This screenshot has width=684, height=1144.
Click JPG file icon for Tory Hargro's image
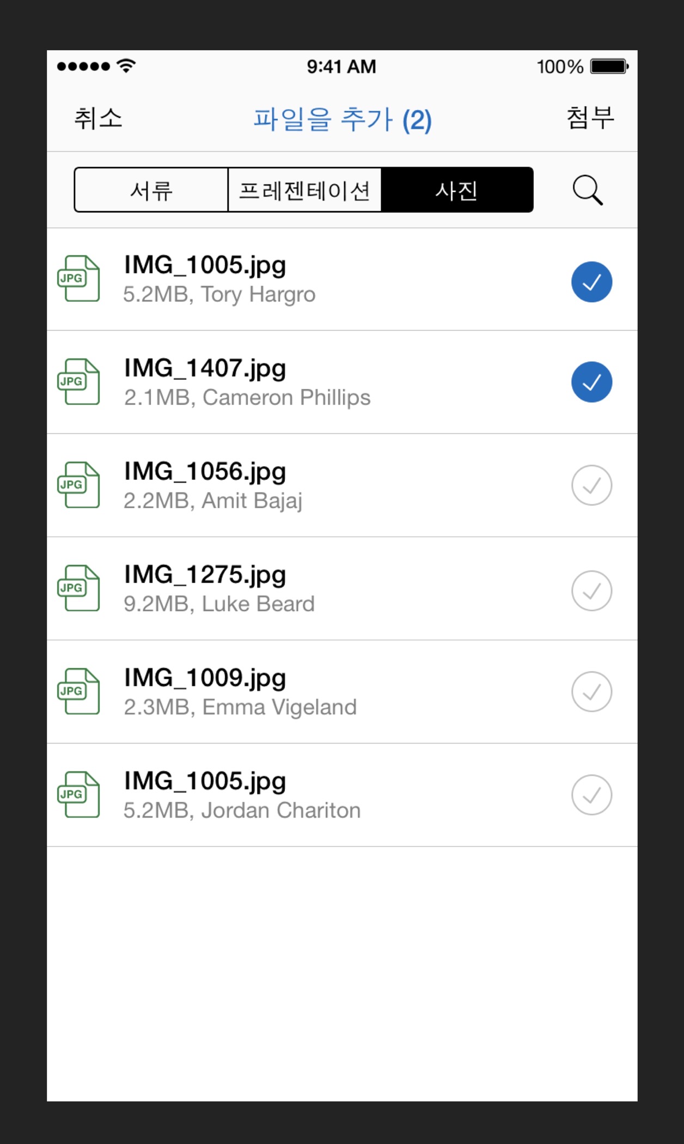pos(79,278)
